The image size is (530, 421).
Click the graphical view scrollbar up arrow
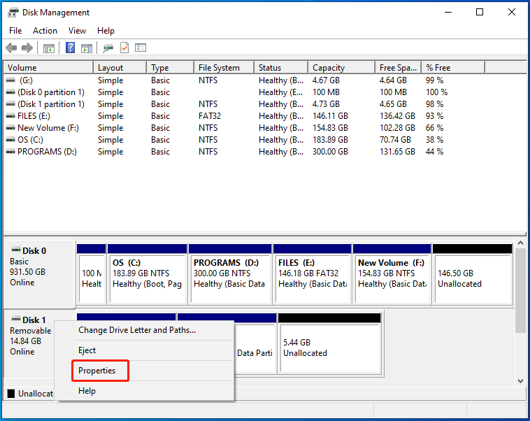(520, 243)
